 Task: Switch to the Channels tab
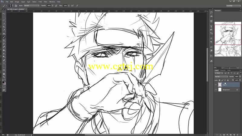(223, 70)
